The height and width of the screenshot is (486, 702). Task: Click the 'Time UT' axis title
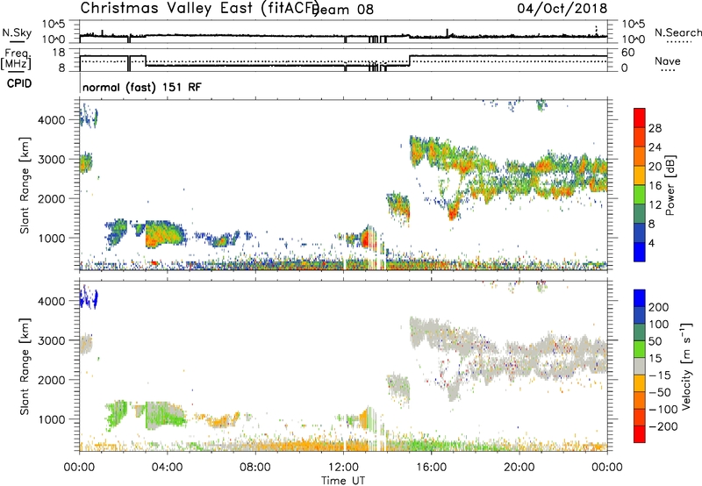343,481
